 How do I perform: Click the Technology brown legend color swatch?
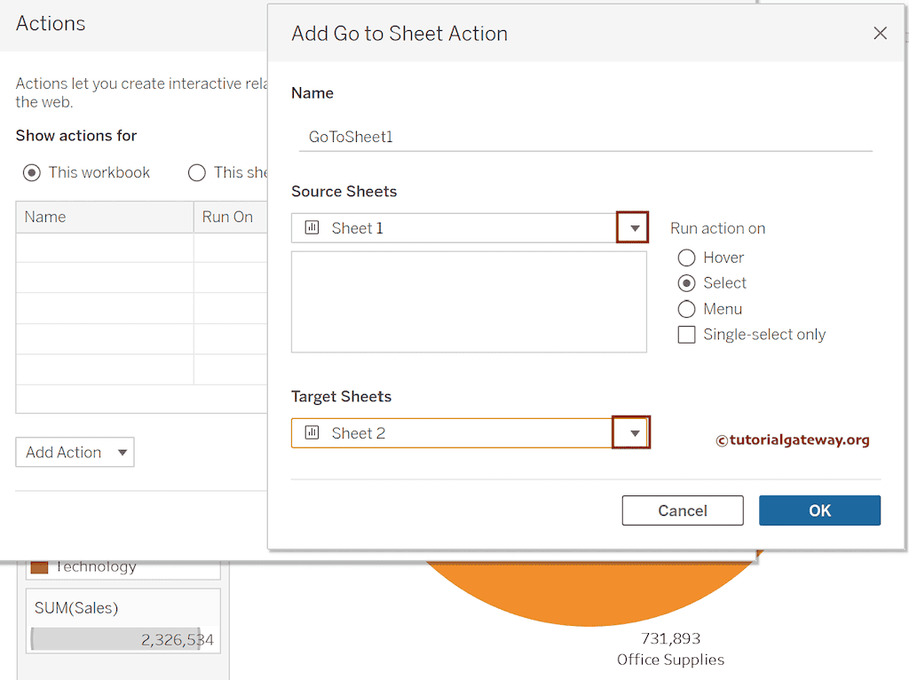coord(39,566)
